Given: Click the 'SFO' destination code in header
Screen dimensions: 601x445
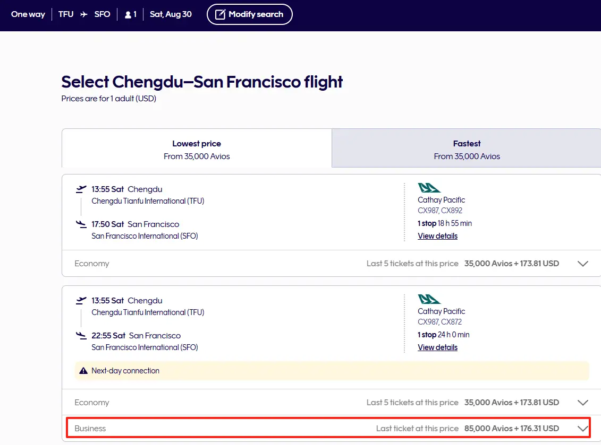Looking at the screenshot, I should (x=102, y=14).
